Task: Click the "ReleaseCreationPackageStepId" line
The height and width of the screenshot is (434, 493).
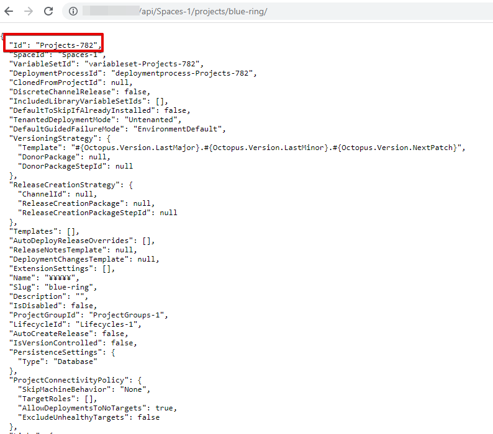Action: point(97,213)
